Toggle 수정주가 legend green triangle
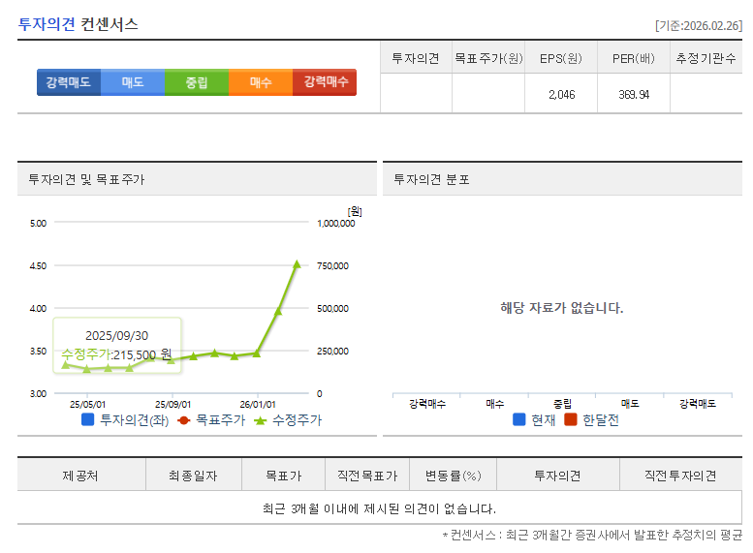This screenshot has width=753, height=553. [260, 420]
